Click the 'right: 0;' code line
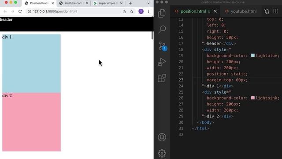Screen dimensions: 282x159 tap(217, 31)
